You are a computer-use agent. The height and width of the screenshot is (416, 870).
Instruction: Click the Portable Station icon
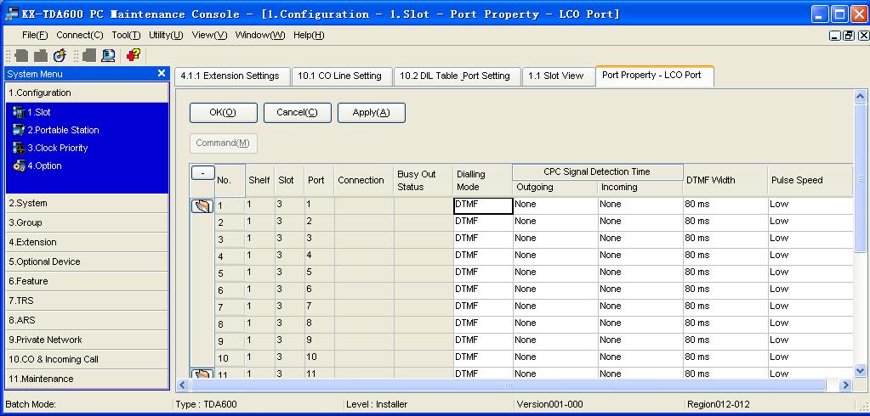pos(19,130)
